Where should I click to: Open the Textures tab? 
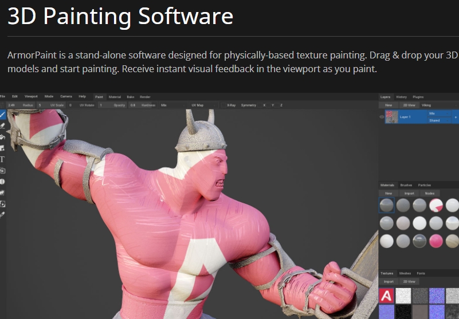pos(387,273)
